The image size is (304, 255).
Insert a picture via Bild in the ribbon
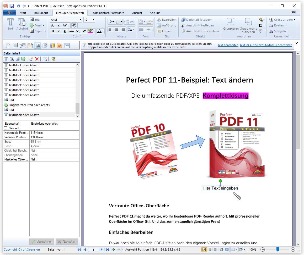click(35, 20)
